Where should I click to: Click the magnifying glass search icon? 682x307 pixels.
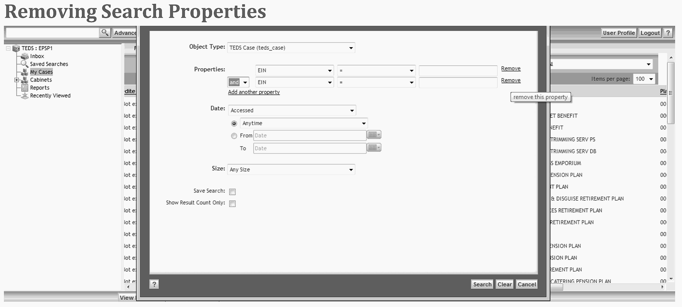click(x=105, y=33)
